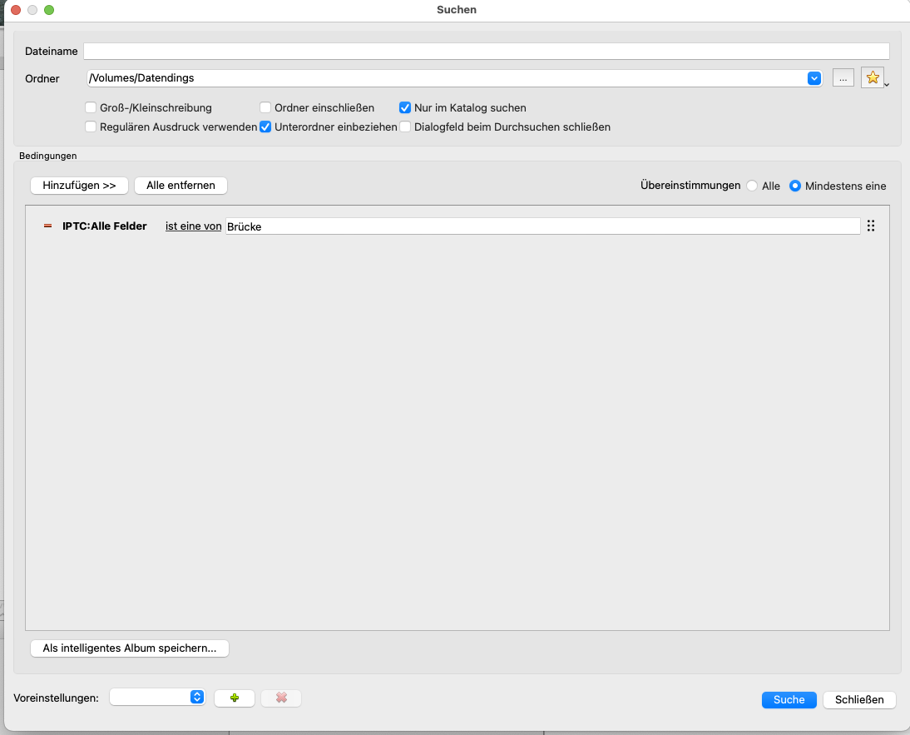910x735 pixels.
Task: Browse for folder with ellipsis button
Action: (843, 77)
